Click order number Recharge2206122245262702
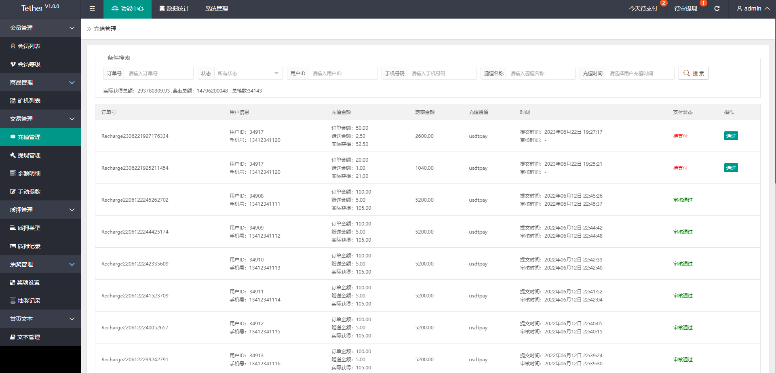 click(135, 200)
